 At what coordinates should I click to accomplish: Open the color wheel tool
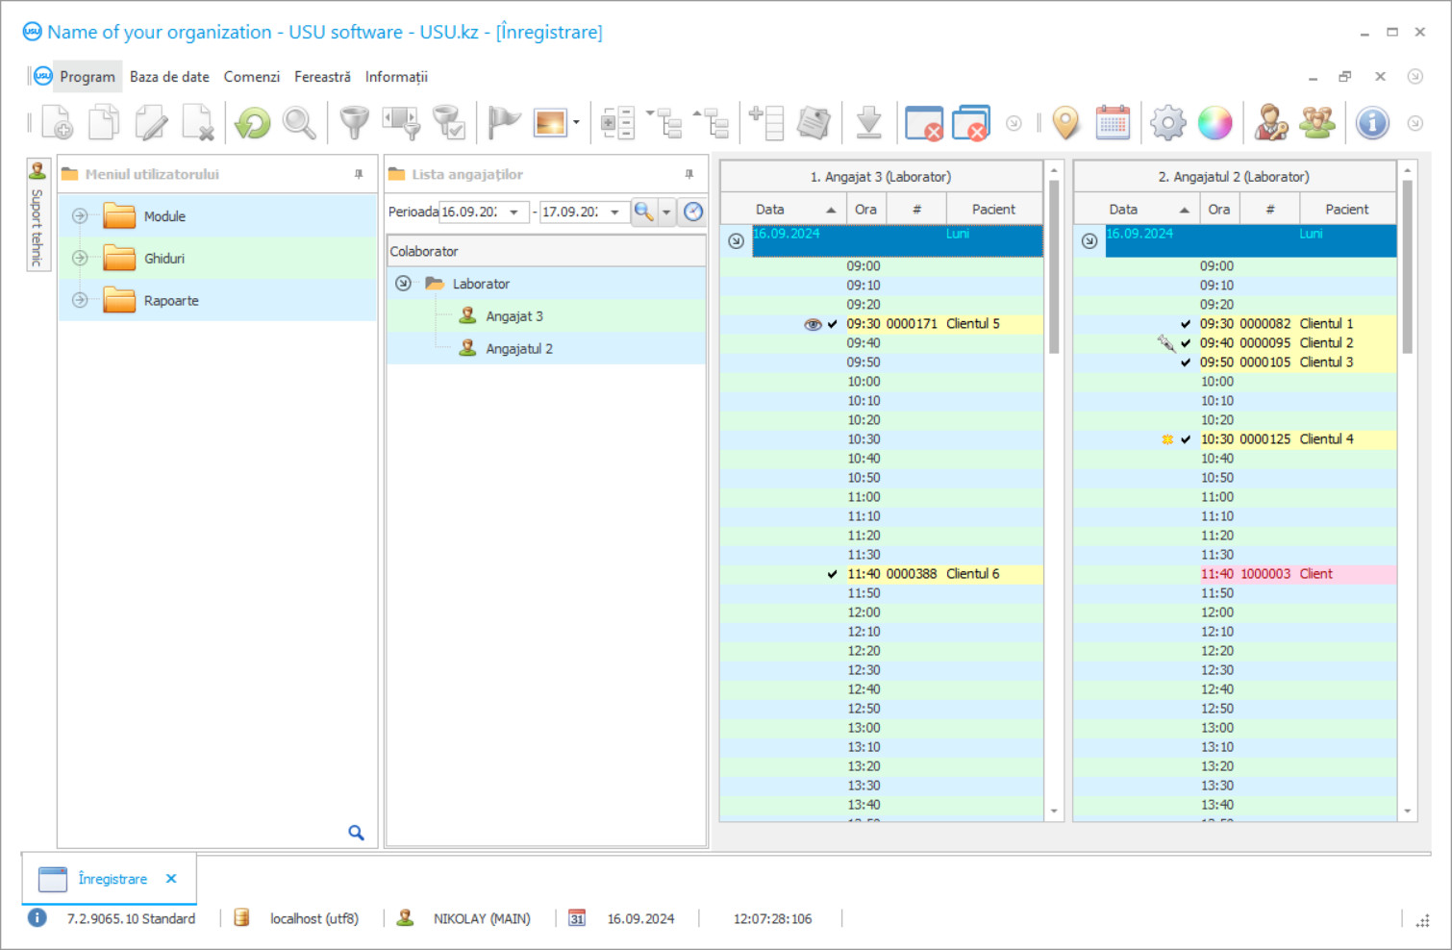pyautogui.click(x=1214, y=122)
